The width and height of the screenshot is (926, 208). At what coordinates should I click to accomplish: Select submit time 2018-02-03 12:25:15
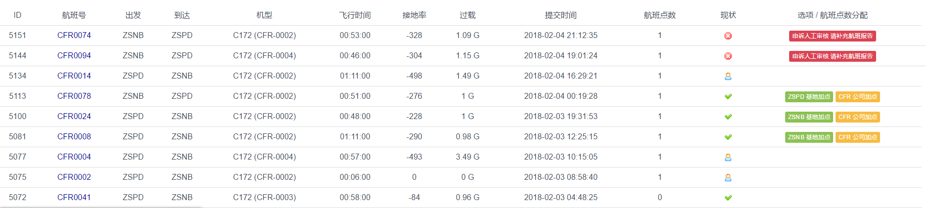[561, 136]
